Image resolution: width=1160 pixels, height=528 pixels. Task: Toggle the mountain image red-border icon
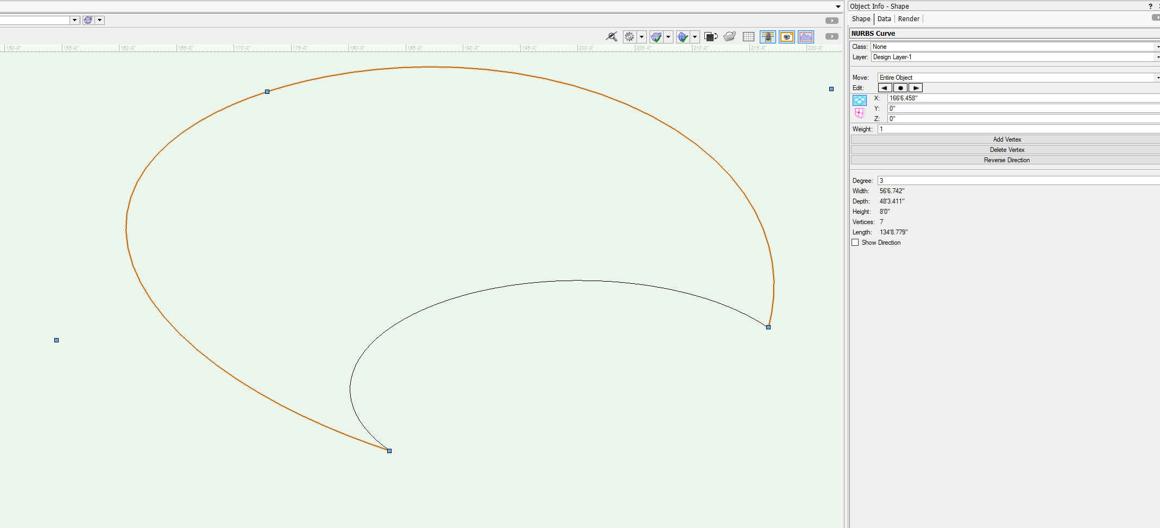tap(806, 36)
